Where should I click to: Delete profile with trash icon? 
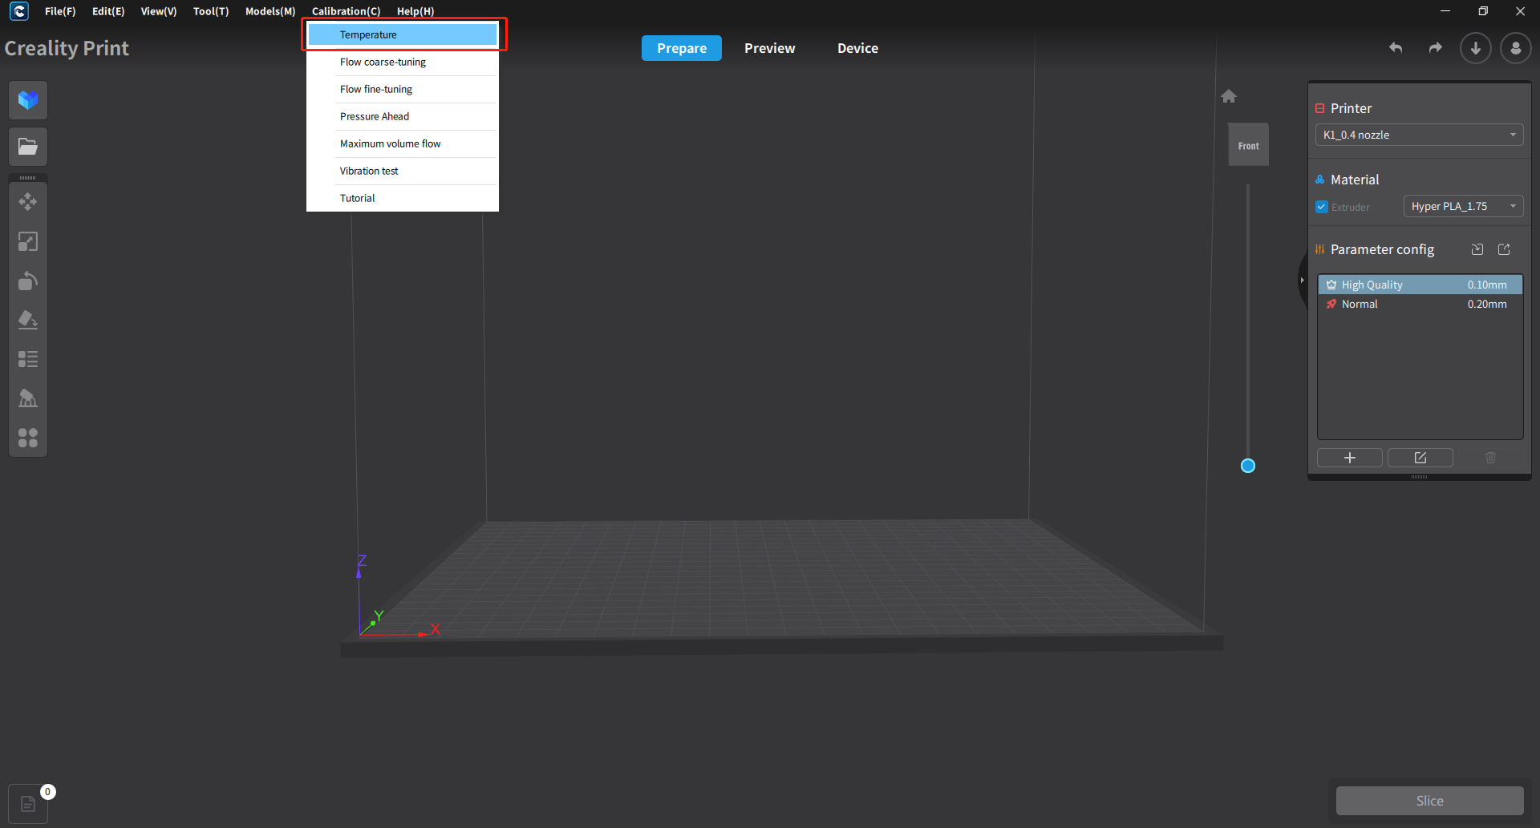pyautogui.click(x=1491, y=458)
